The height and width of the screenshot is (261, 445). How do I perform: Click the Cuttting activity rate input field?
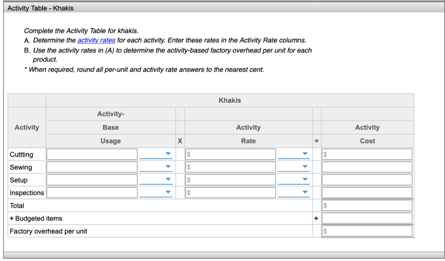coord(230,154)
